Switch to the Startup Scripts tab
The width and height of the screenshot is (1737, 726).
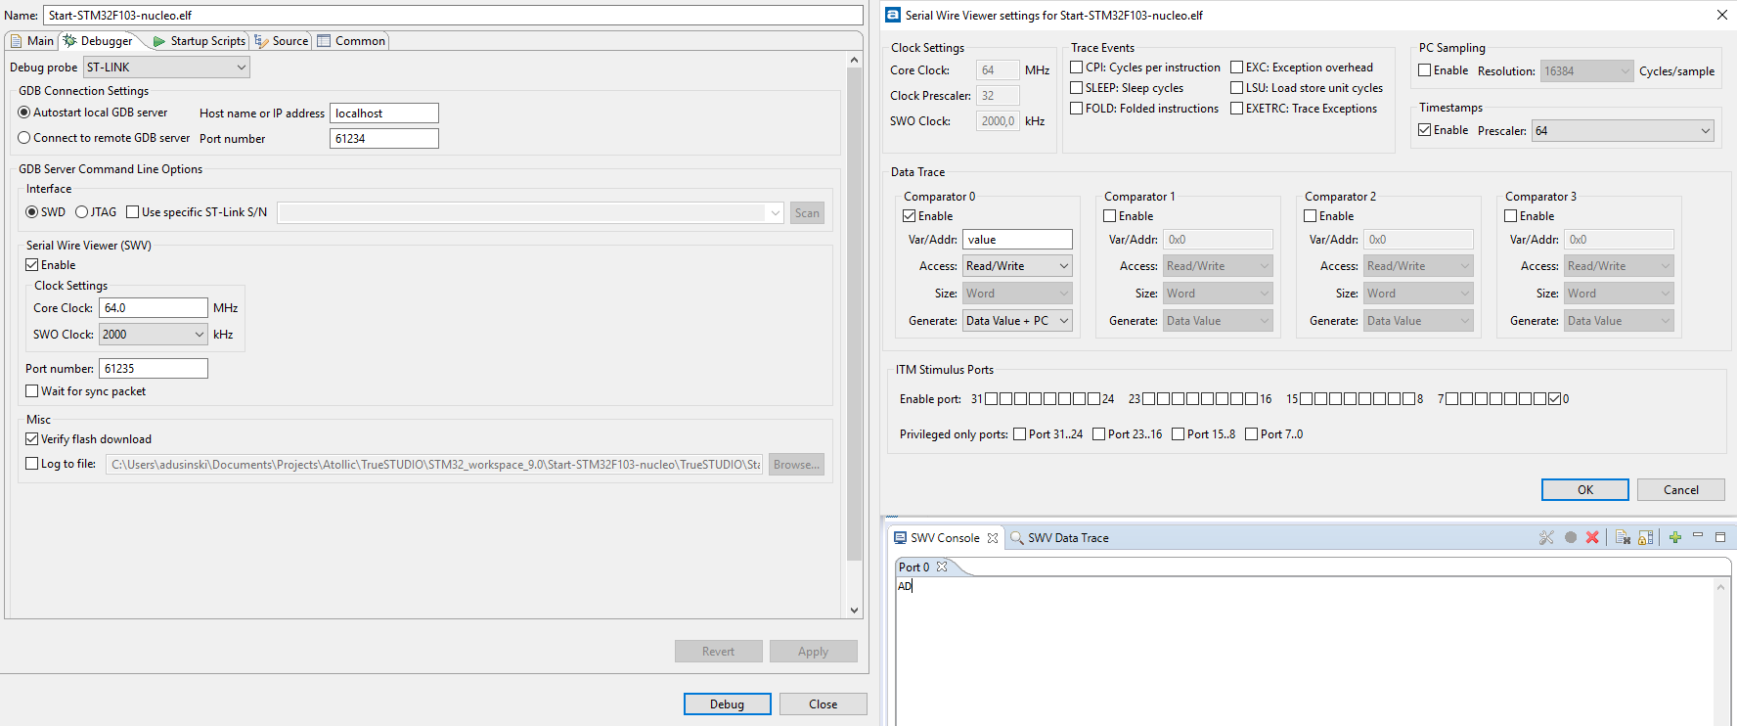[200, 41]
